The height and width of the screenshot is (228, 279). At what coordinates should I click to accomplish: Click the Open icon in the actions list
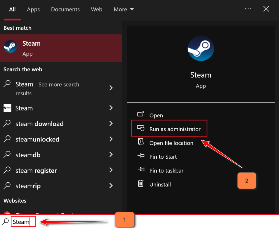point(141,114)
